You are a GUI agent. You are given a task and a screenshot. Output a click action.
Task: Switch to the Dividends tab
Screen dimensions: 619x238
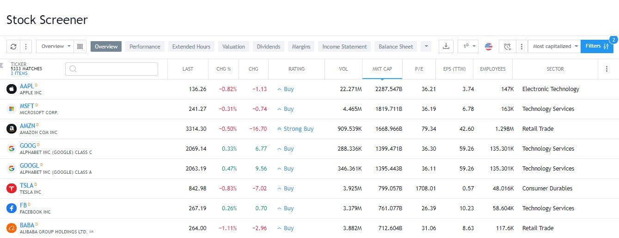point(269,47)
